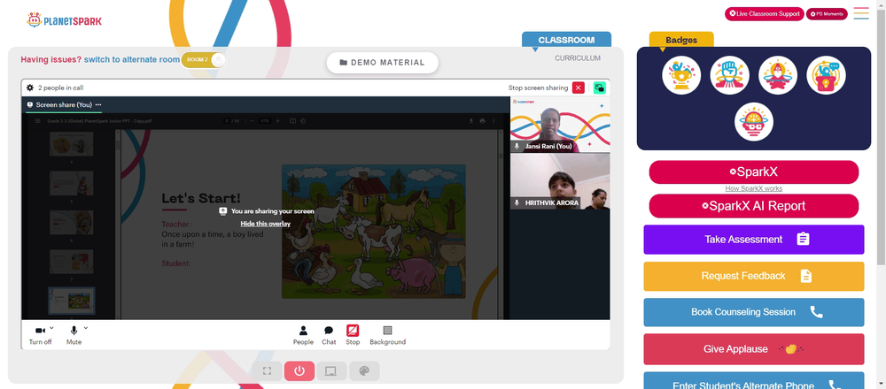Open Background effects
This screenshot has width=886, height=389.
[388, 335]
